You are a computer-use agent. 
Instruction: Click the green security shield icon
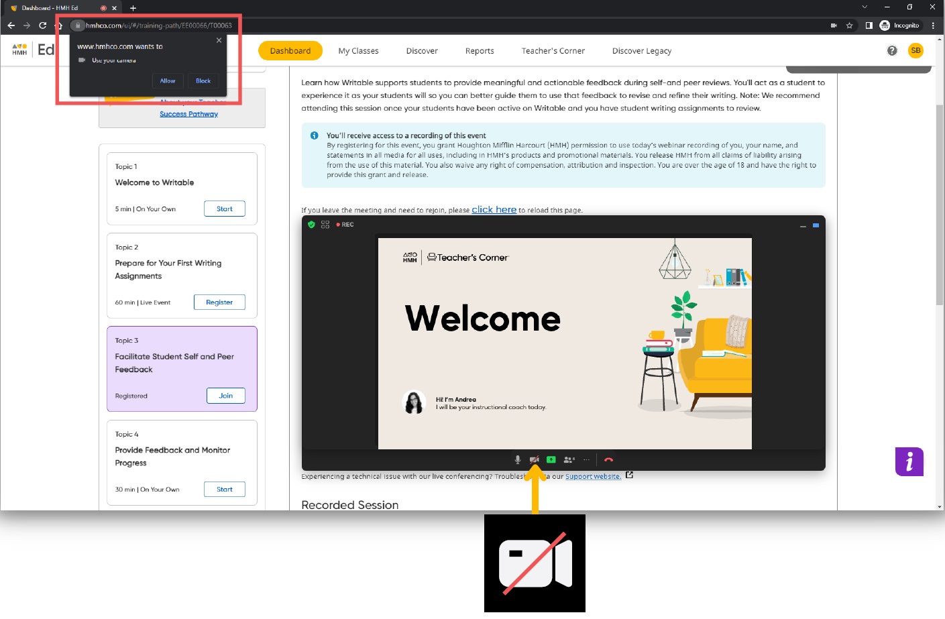point(311,225)
